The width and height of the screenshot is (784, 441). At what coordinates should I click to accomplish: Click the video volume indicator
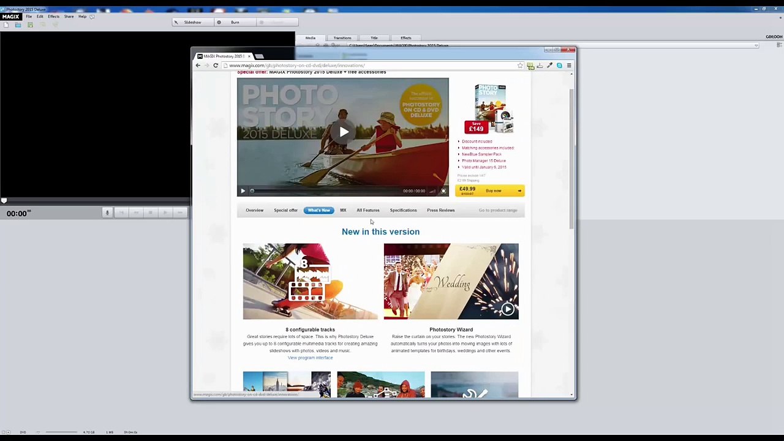click(432, 191)
